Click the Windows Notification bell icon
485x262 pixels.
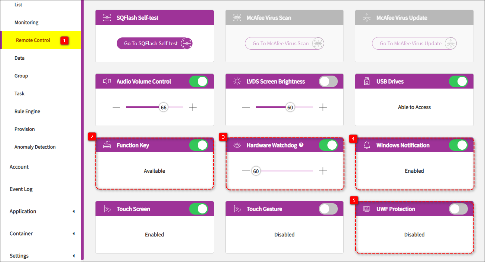coord(367,145)
